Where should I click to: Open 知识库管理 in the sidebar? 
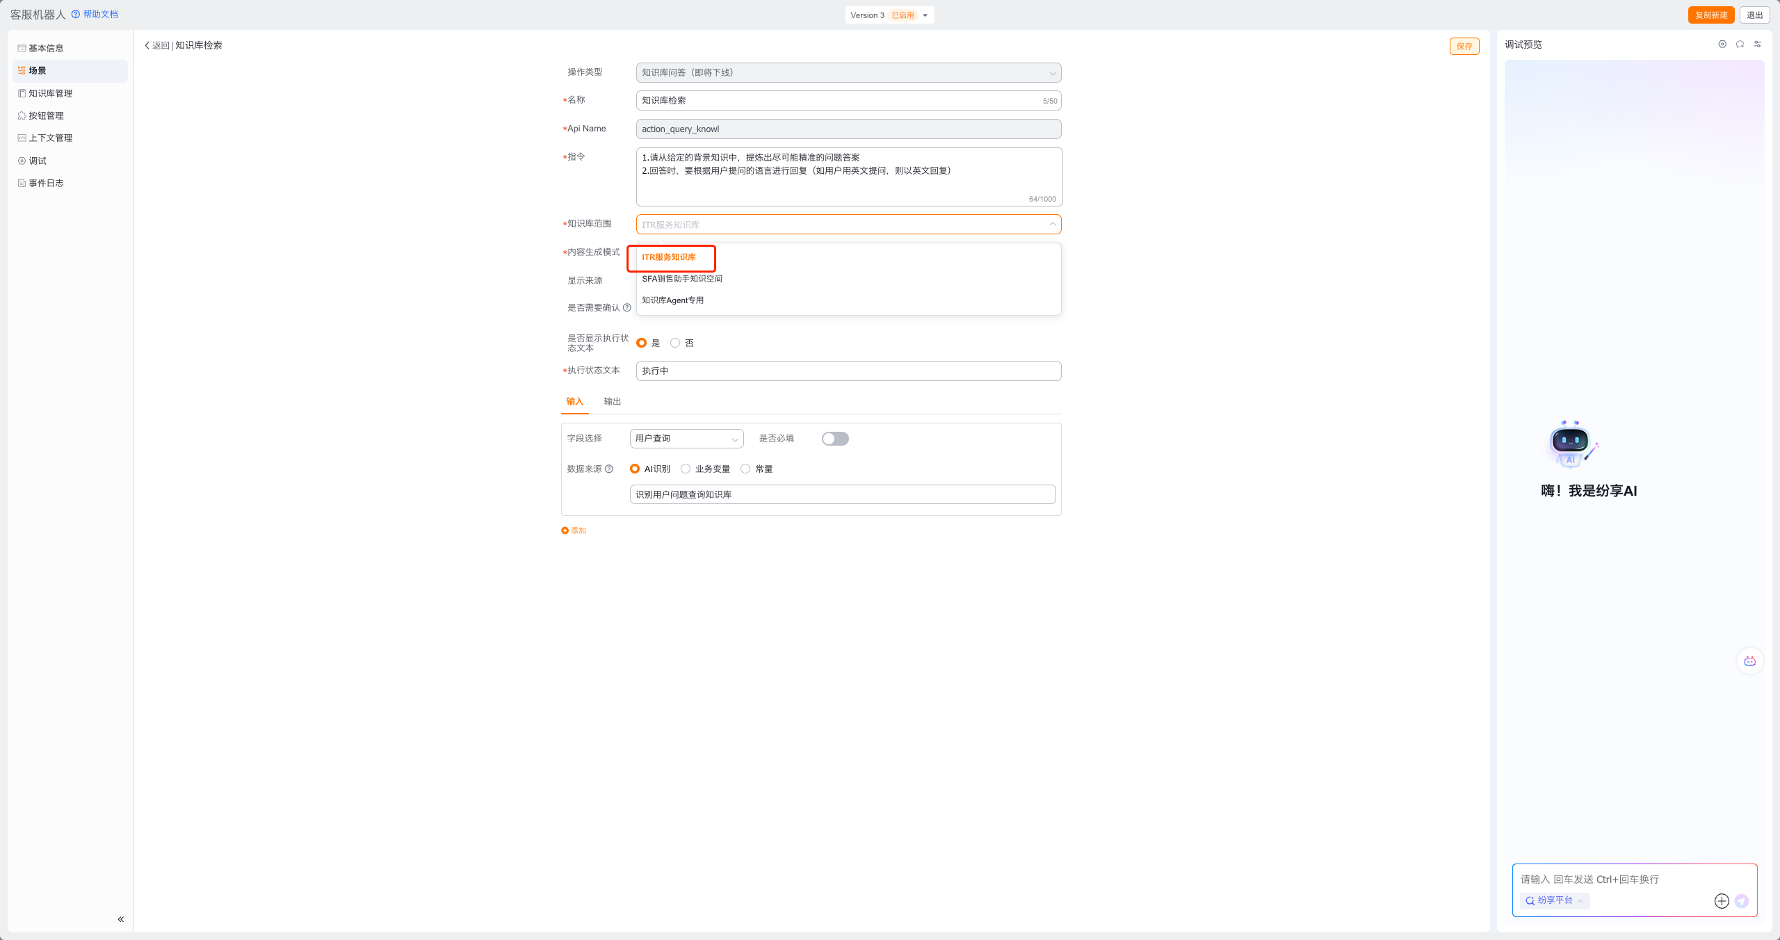pos(50,93)
